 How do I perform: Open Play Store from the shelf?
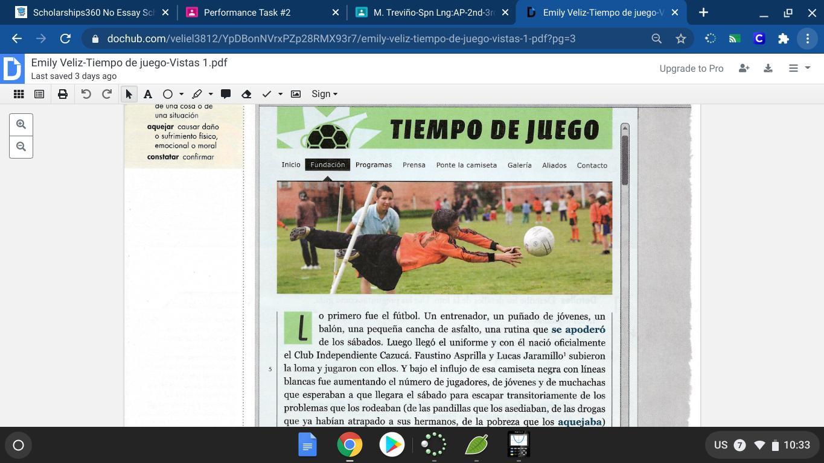coord(392,446)
